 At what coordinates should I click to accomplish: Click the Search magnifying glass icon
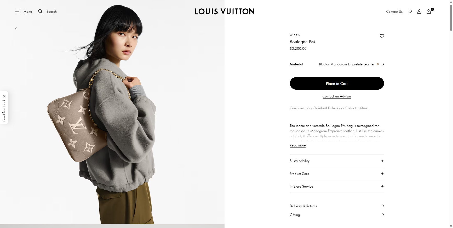pos(40,11)
